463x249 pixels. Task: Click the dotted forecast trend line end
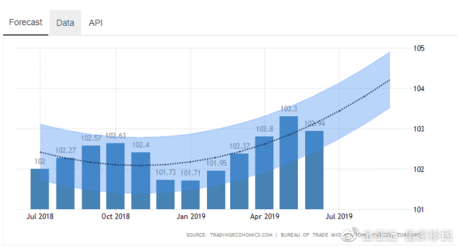389,80
